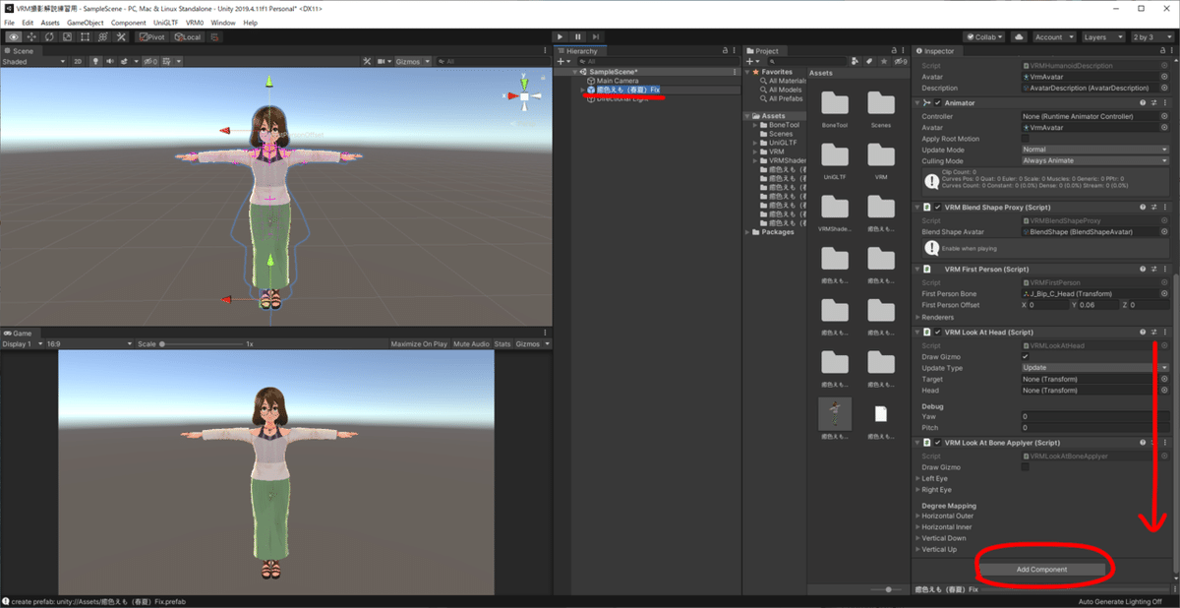Toggle VRM Look At Head Draw Gizmo checkbox

[1027, 356]
